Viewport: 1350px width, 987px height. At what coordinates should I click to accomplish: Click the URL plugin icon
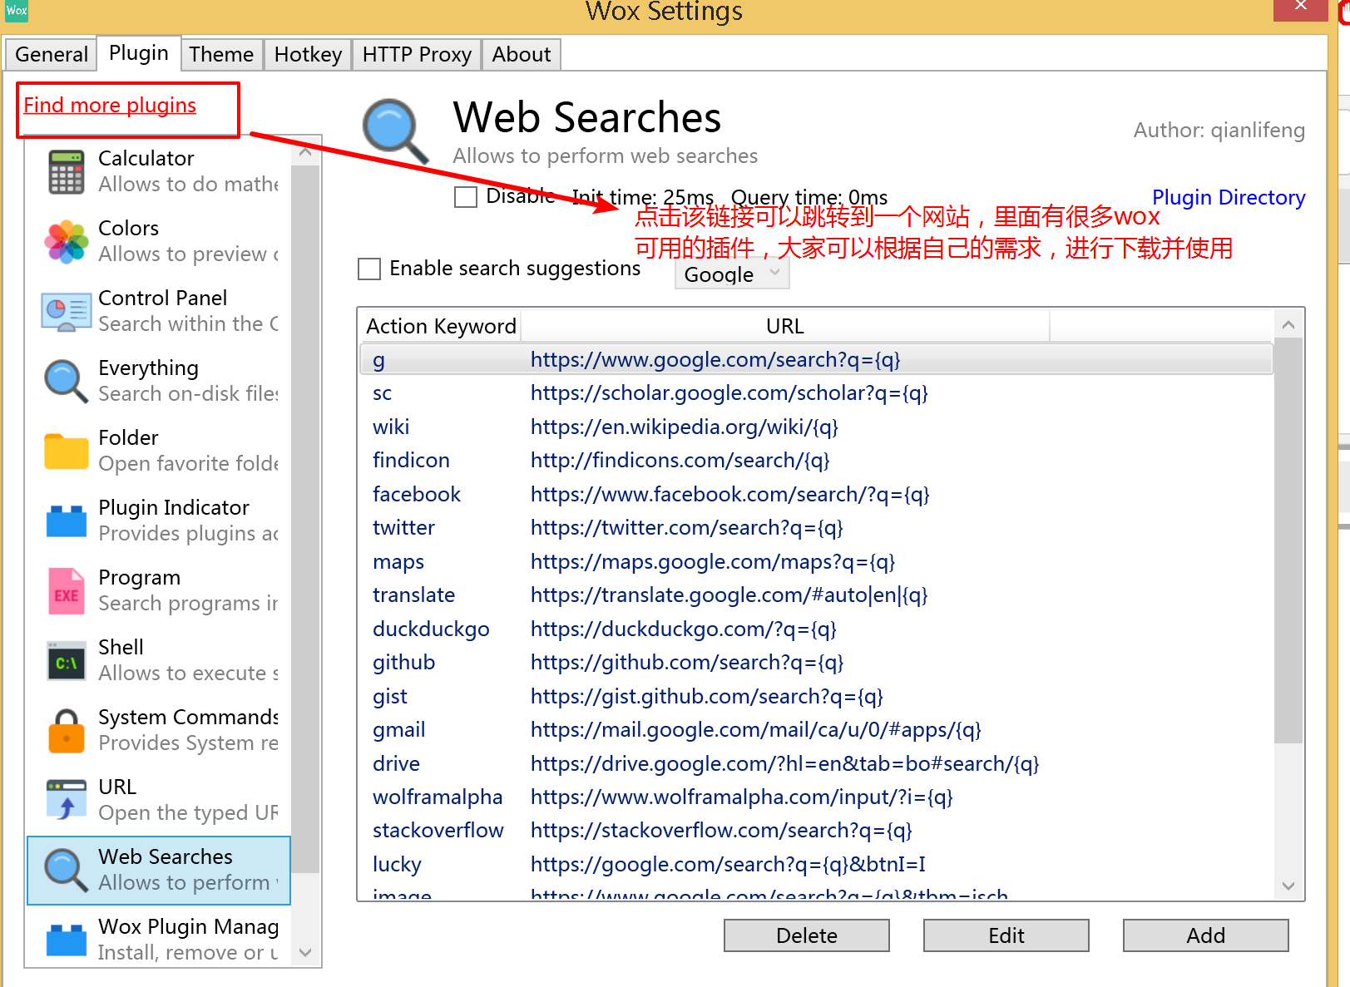tap(67, 800)
